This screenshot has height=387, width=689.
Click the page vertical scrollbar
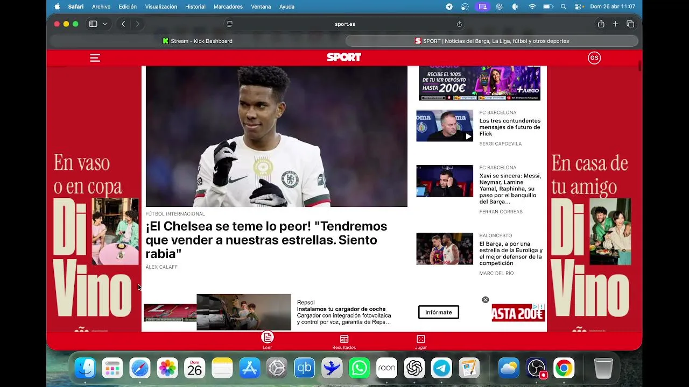tap(639, 66)
